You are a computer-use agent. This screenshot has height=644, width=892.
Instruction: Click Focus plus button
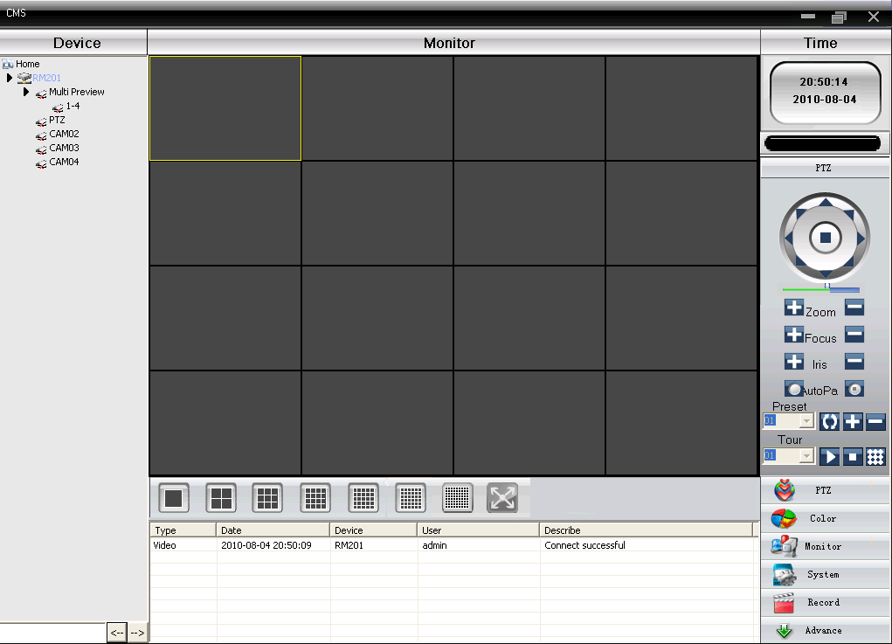coord(793,335)
